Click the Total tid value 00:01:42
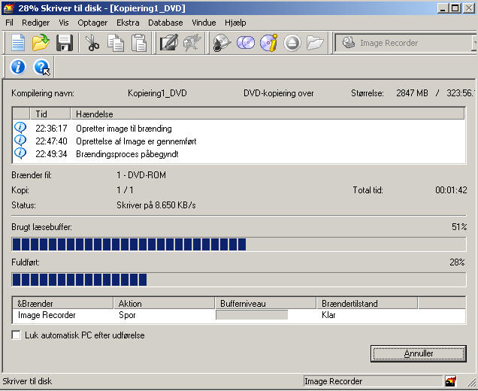The height and width of the screenshot is (391, 478). point(451,190)
